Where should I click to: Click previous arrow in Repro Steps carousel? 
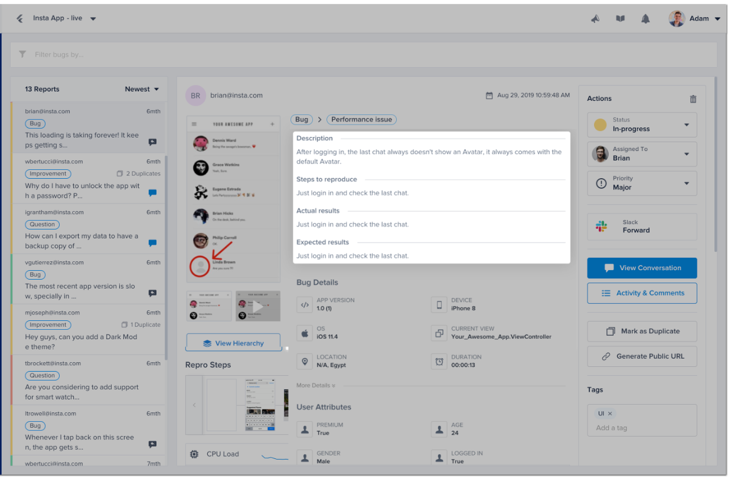[x=194, y=405]
